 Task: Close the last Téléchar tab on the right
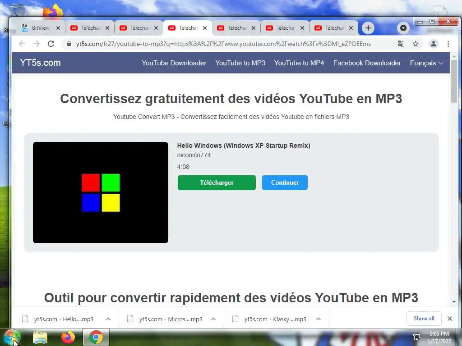pos(351,28)
